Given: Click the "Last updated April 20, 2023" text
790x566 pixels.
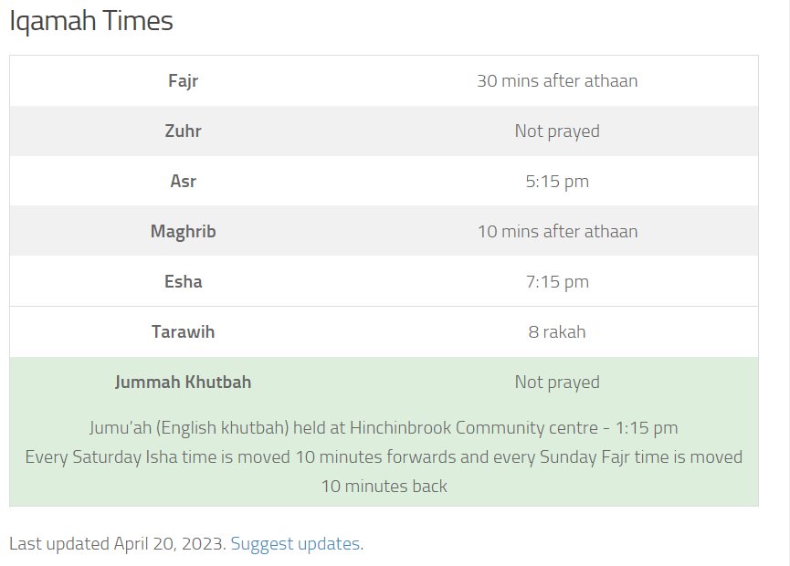Looking at the screenshot, I should point(116,544).
